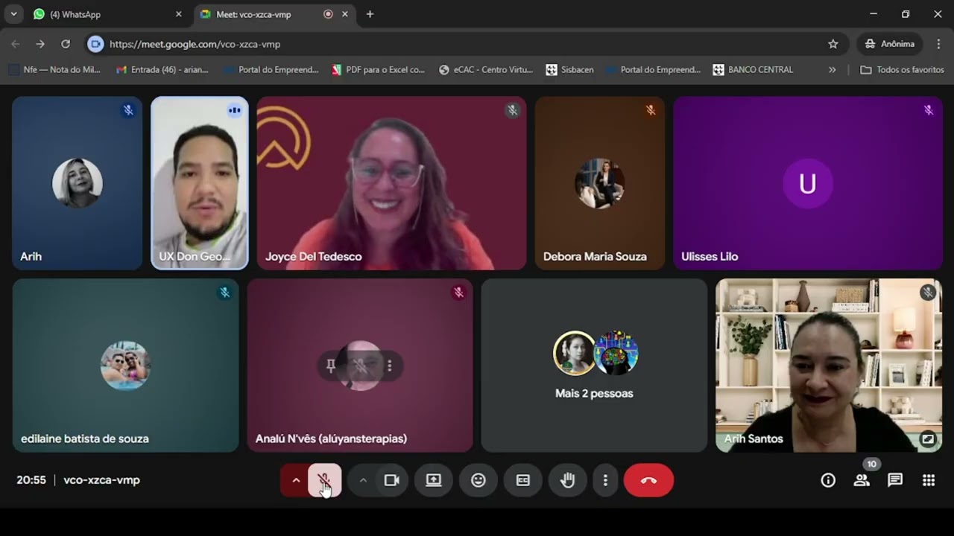Image resolution: width=954 pixels, height=536 pixels.
Task: Turn on the camera
Action: click(x=391, y=480)
